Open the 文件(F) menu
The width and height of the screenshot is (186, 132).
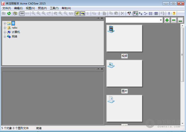click(x=7, y=8)
